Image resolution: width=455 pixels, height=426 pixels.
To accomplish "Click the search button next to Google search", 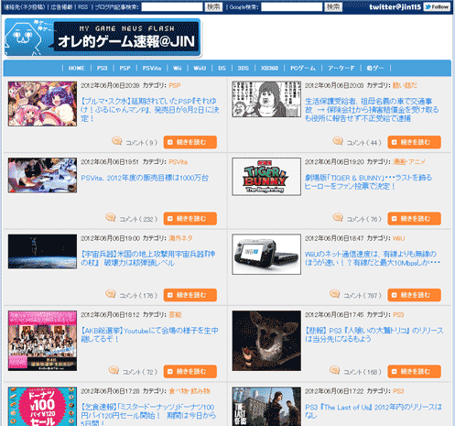I will tap(333, 6).
